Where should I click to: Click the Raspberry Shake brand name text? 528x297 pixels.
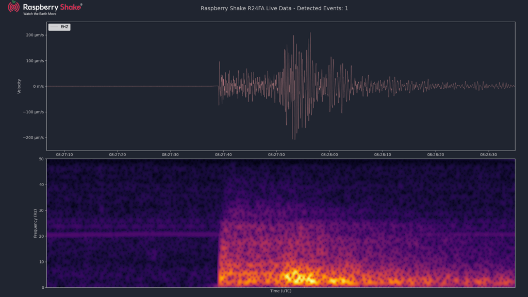click(x=53, y=7)
